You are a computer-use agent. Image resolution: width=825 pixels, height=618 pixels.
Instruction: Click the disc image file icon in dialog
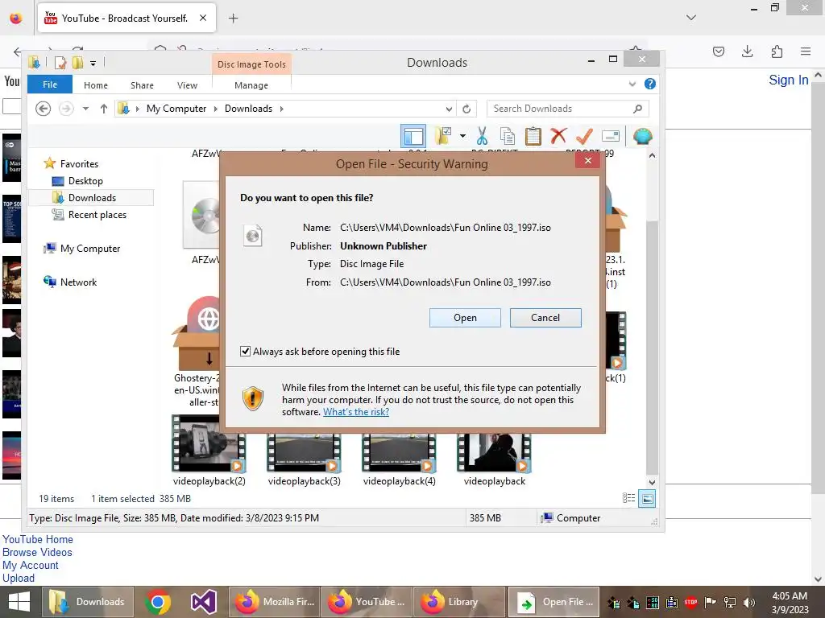(x=252, y=236)
